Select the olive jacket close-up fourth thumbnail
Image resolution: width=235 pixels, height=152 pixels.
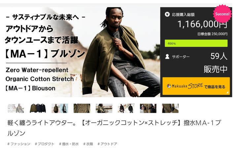(x=82, y=108)
